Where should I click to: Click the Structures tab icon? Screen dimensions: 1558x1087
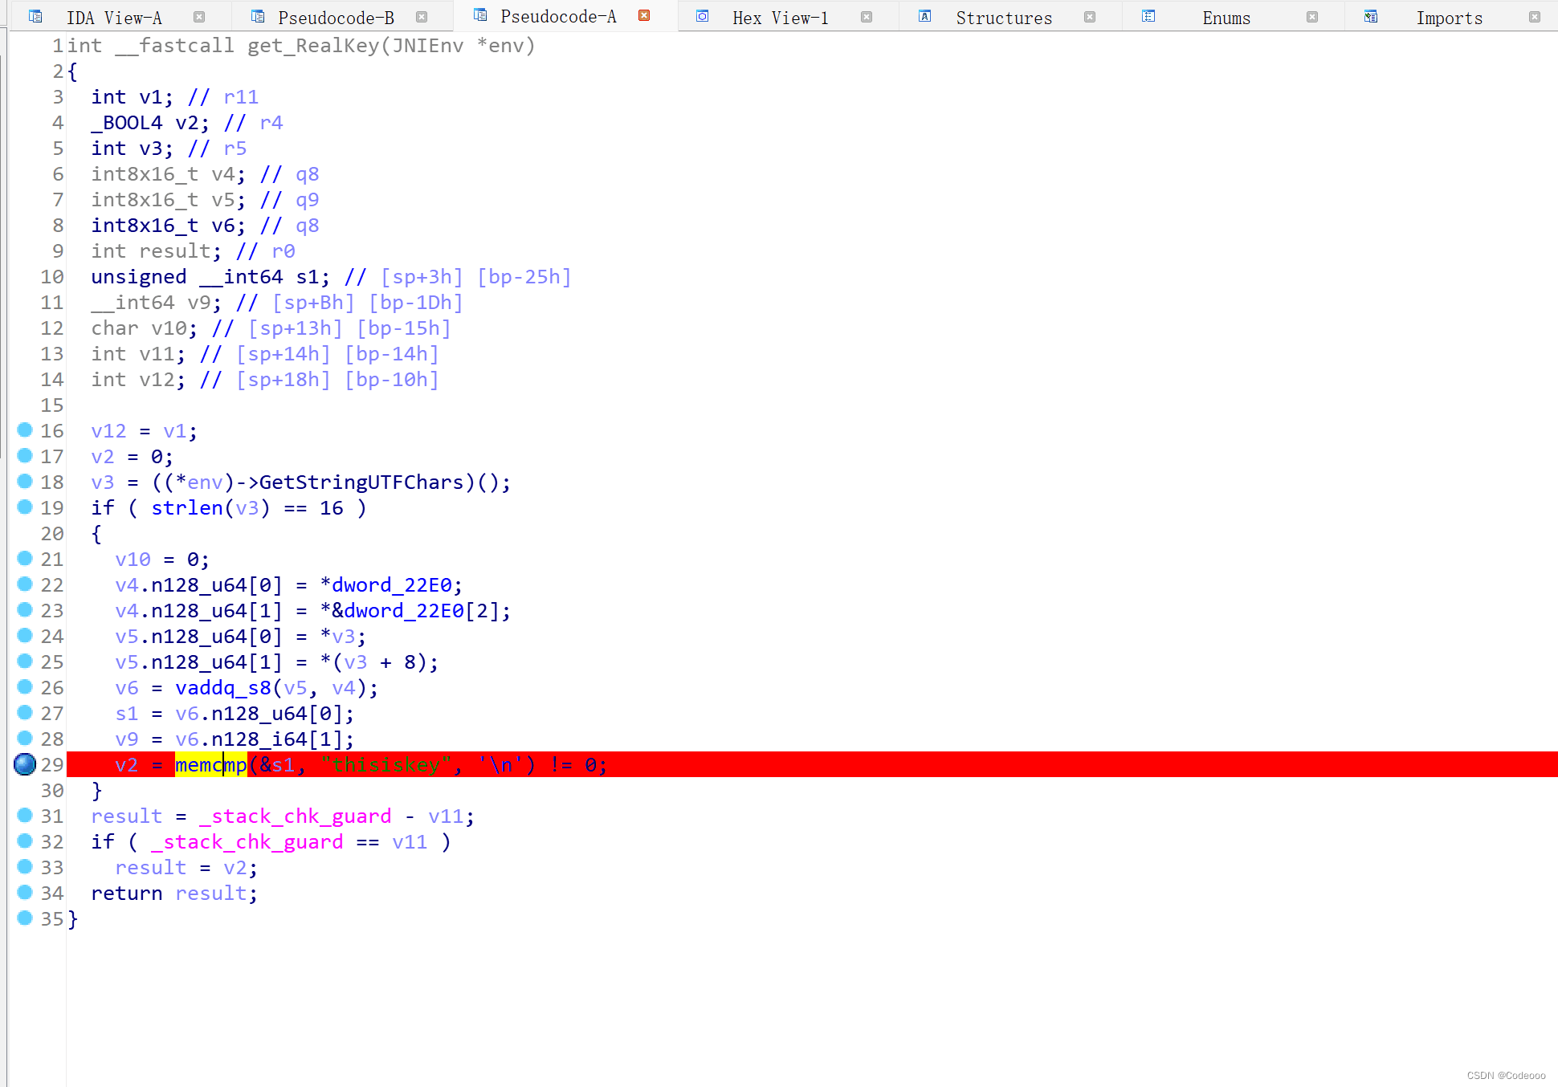[925, 16]
